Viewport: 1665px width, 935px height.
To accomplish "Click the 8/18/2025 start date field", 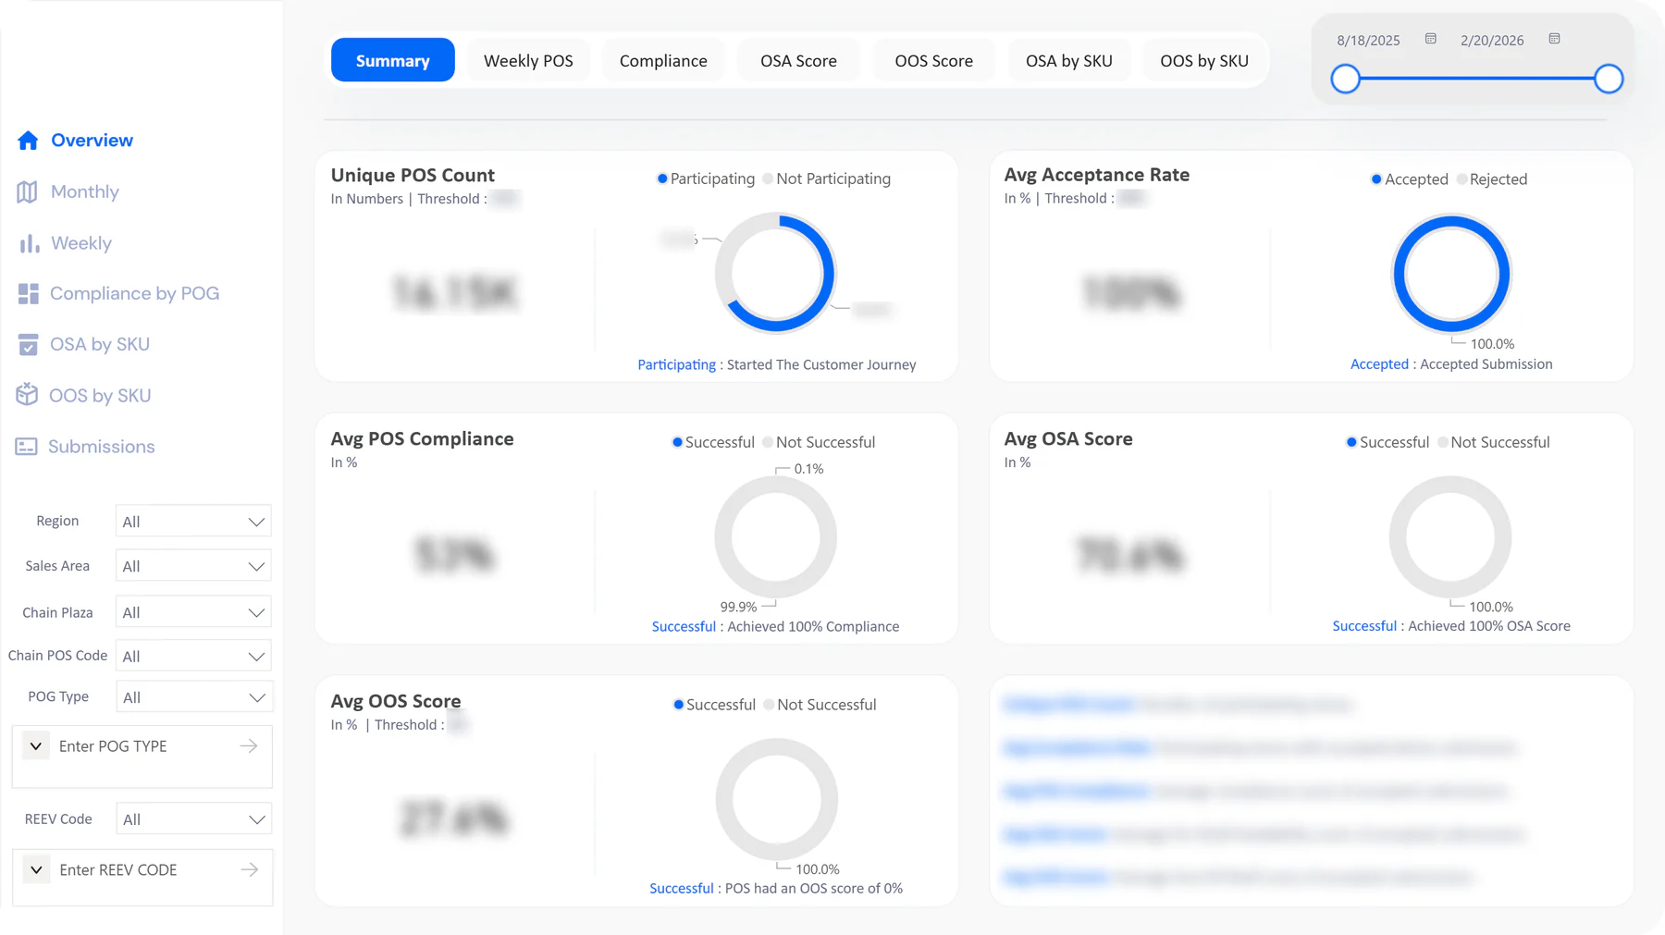I will click(x=1369, y=41).
